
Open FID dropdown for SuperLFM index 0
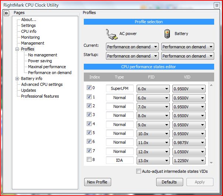153,89
